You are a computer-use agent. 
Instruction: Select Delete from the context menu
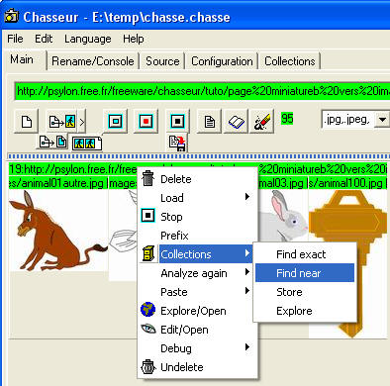[x=197, y=179]
